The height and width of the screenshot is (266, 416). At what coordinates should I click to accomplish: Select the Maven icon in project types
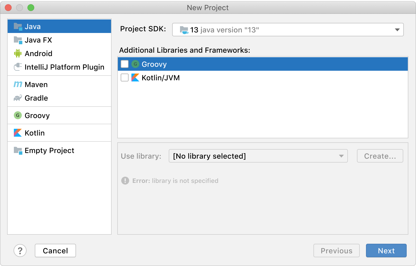(18, 84)
